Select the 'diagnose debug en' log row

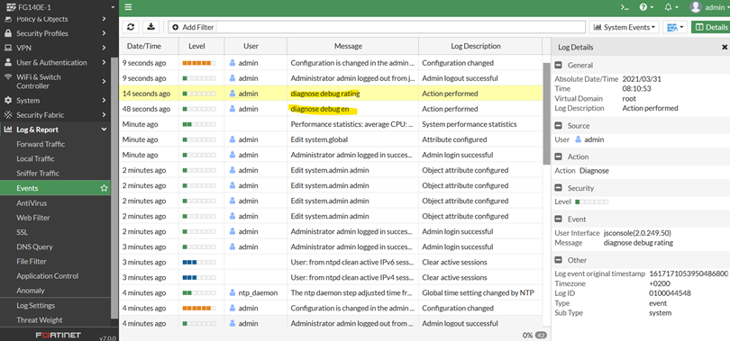[331, 109]
